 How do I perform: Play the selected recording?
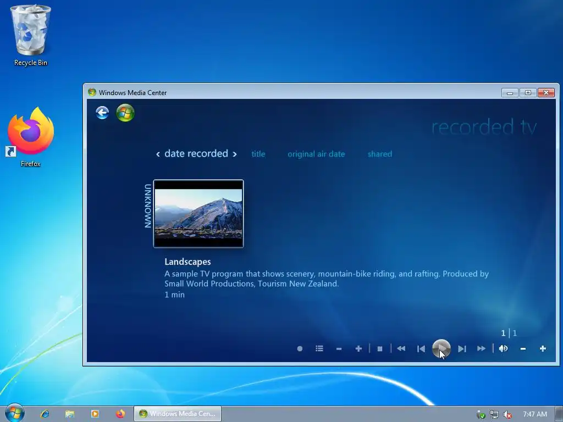pyautogui.click(x=441, y=348)
